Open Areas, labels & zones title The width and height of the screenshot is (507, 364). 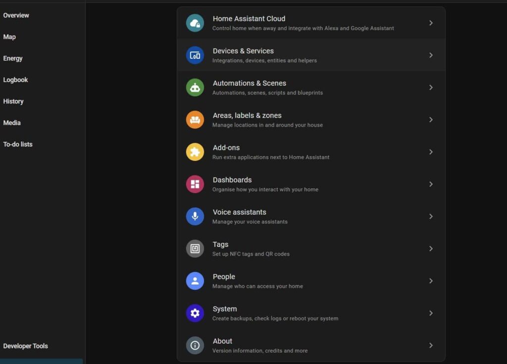[247, 115]
